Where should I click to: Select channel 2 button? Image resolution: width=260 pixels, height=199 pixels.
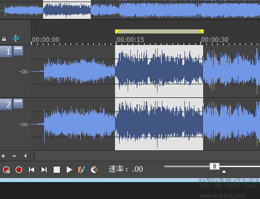coord(6,104)
